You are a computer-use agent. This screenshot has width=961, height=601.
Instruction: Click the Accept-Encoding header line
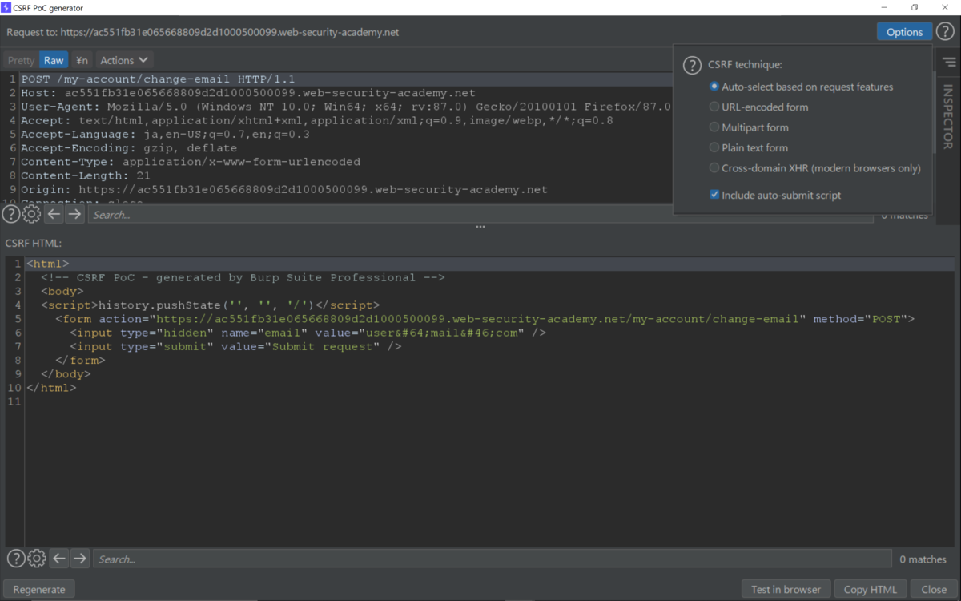click(x=129, y=148)
